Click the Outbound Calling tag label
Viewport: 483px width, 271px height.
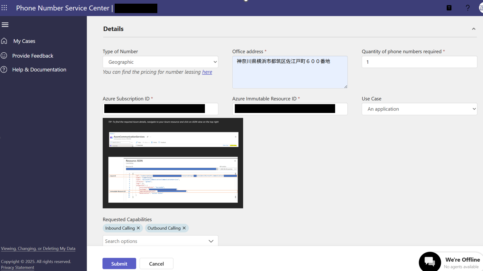[164, 228]
